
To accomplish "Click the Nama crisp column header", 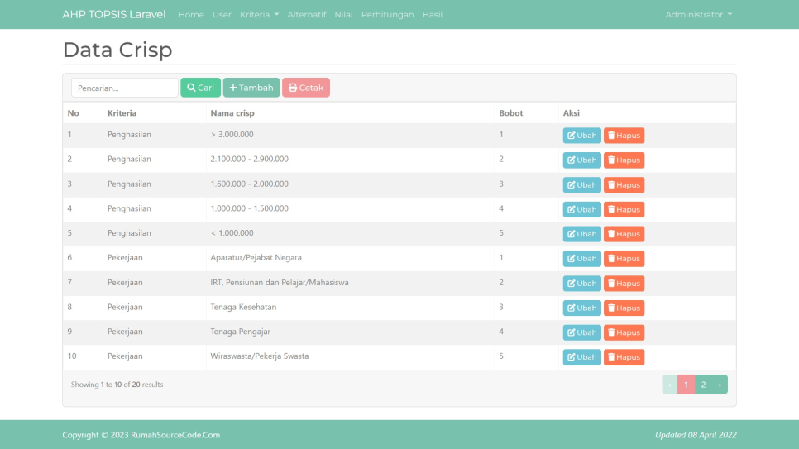I will 232,113.
